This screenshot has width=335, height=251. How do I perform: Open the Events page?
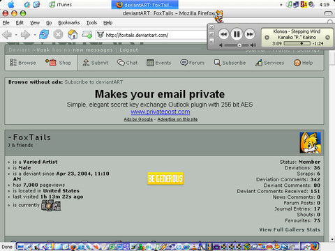point(159,63)
